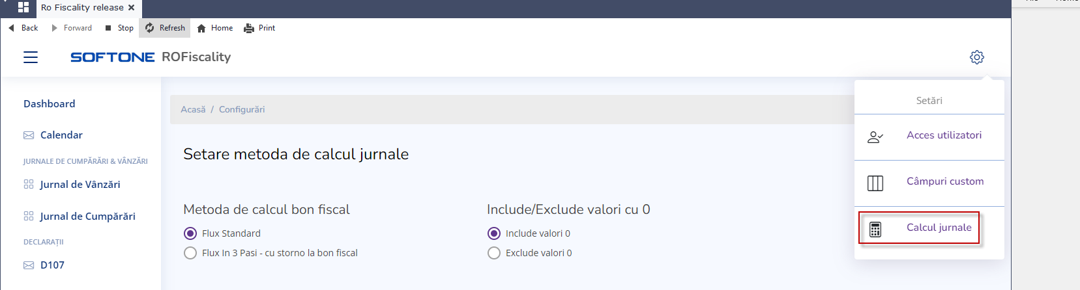Click the Acces utilizatori user icon

[875, 137]
